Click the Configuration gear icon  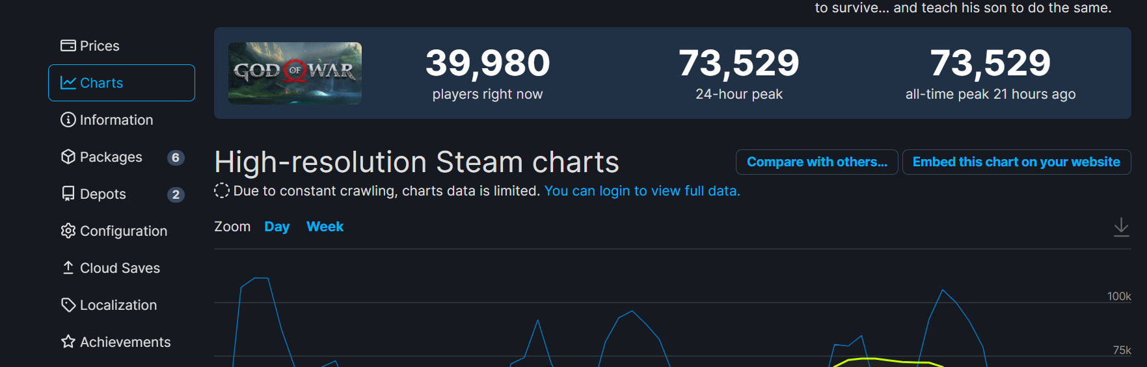pyautogui.click(x=68, y=231)
